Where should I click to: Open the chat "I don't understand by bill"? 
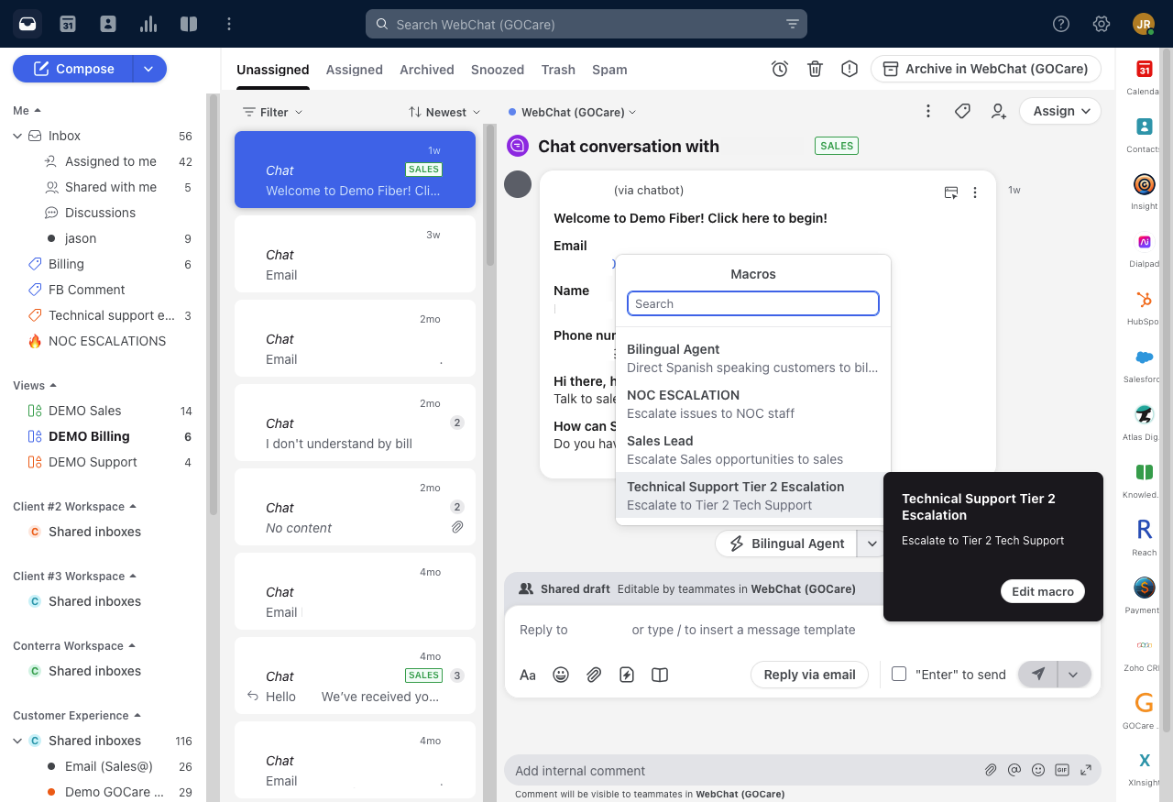tap(356, 423)
